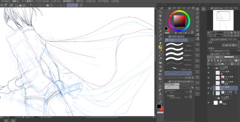Viewport: 240px width, 122px height.
Task: Open the blending mode 通常 dropdown
Action: [x=218, y=57]
